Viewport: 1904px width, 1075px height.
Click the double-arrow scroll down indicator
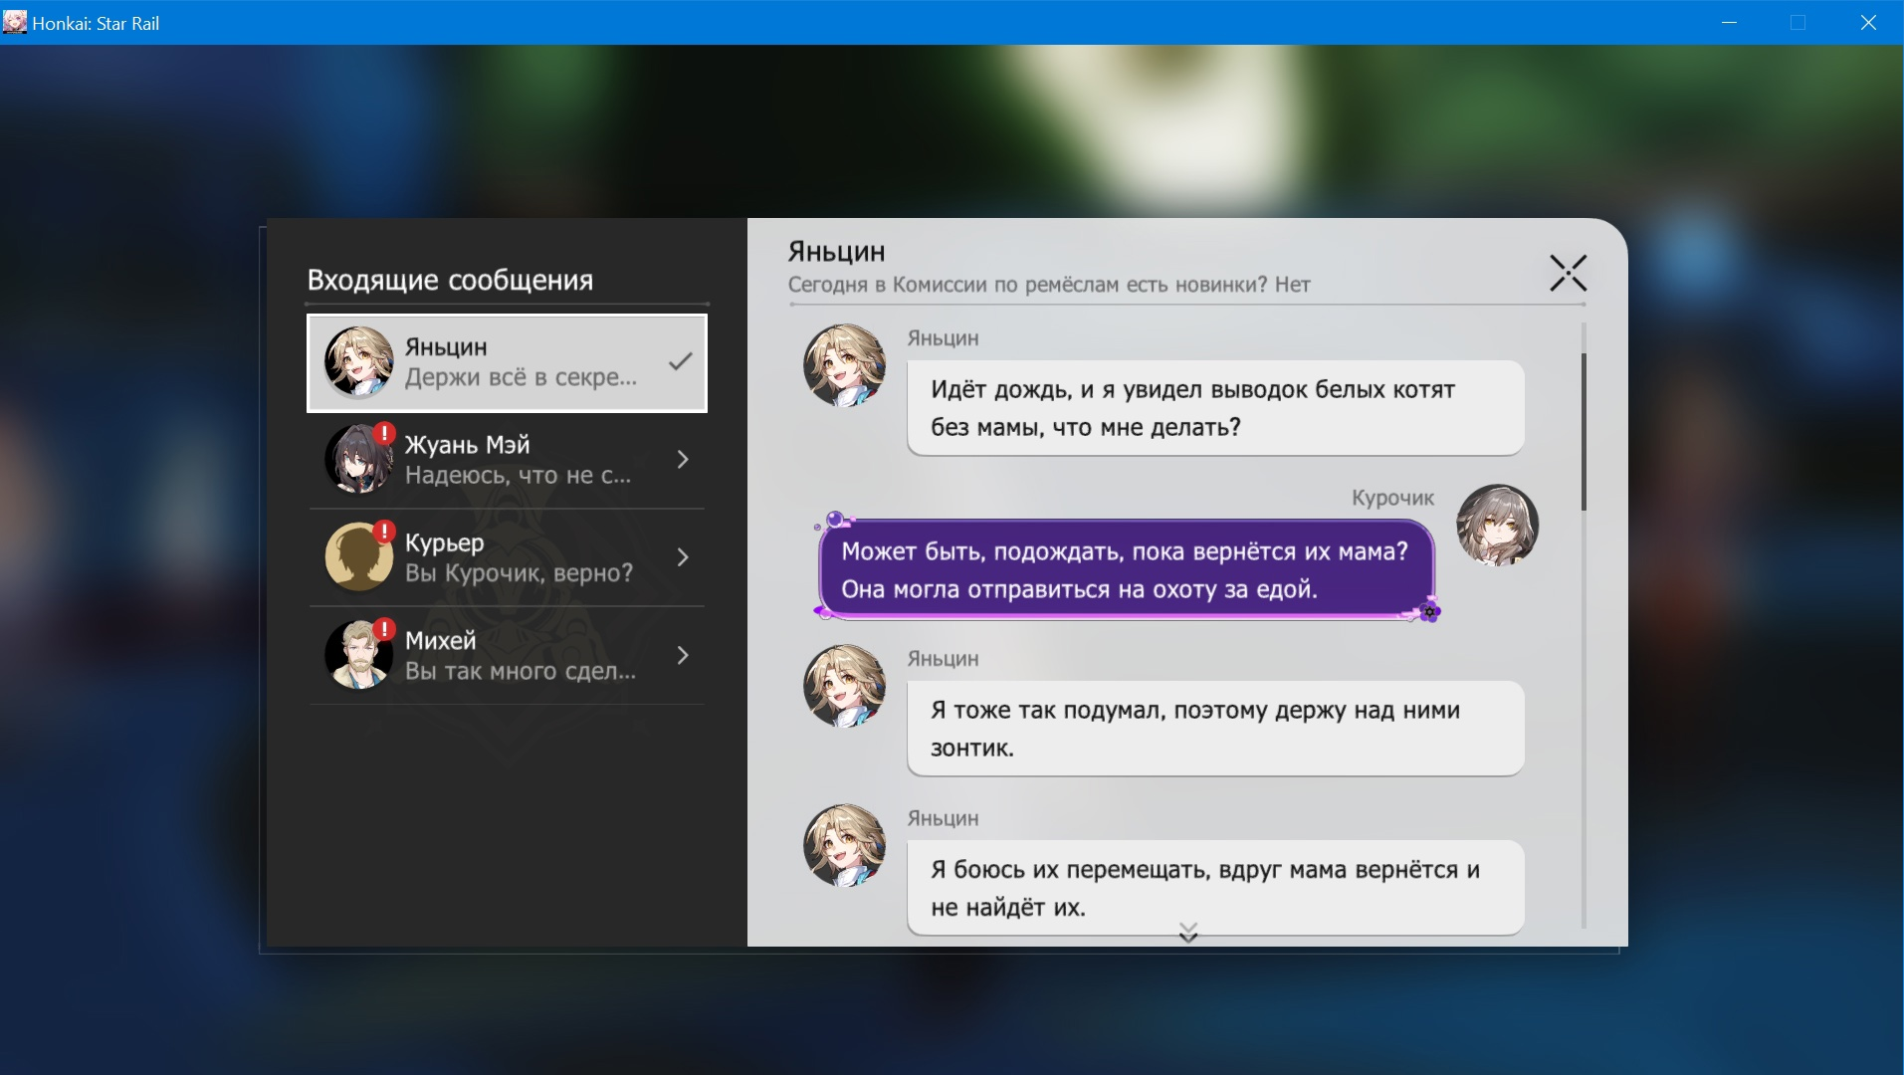point(1187,933)
